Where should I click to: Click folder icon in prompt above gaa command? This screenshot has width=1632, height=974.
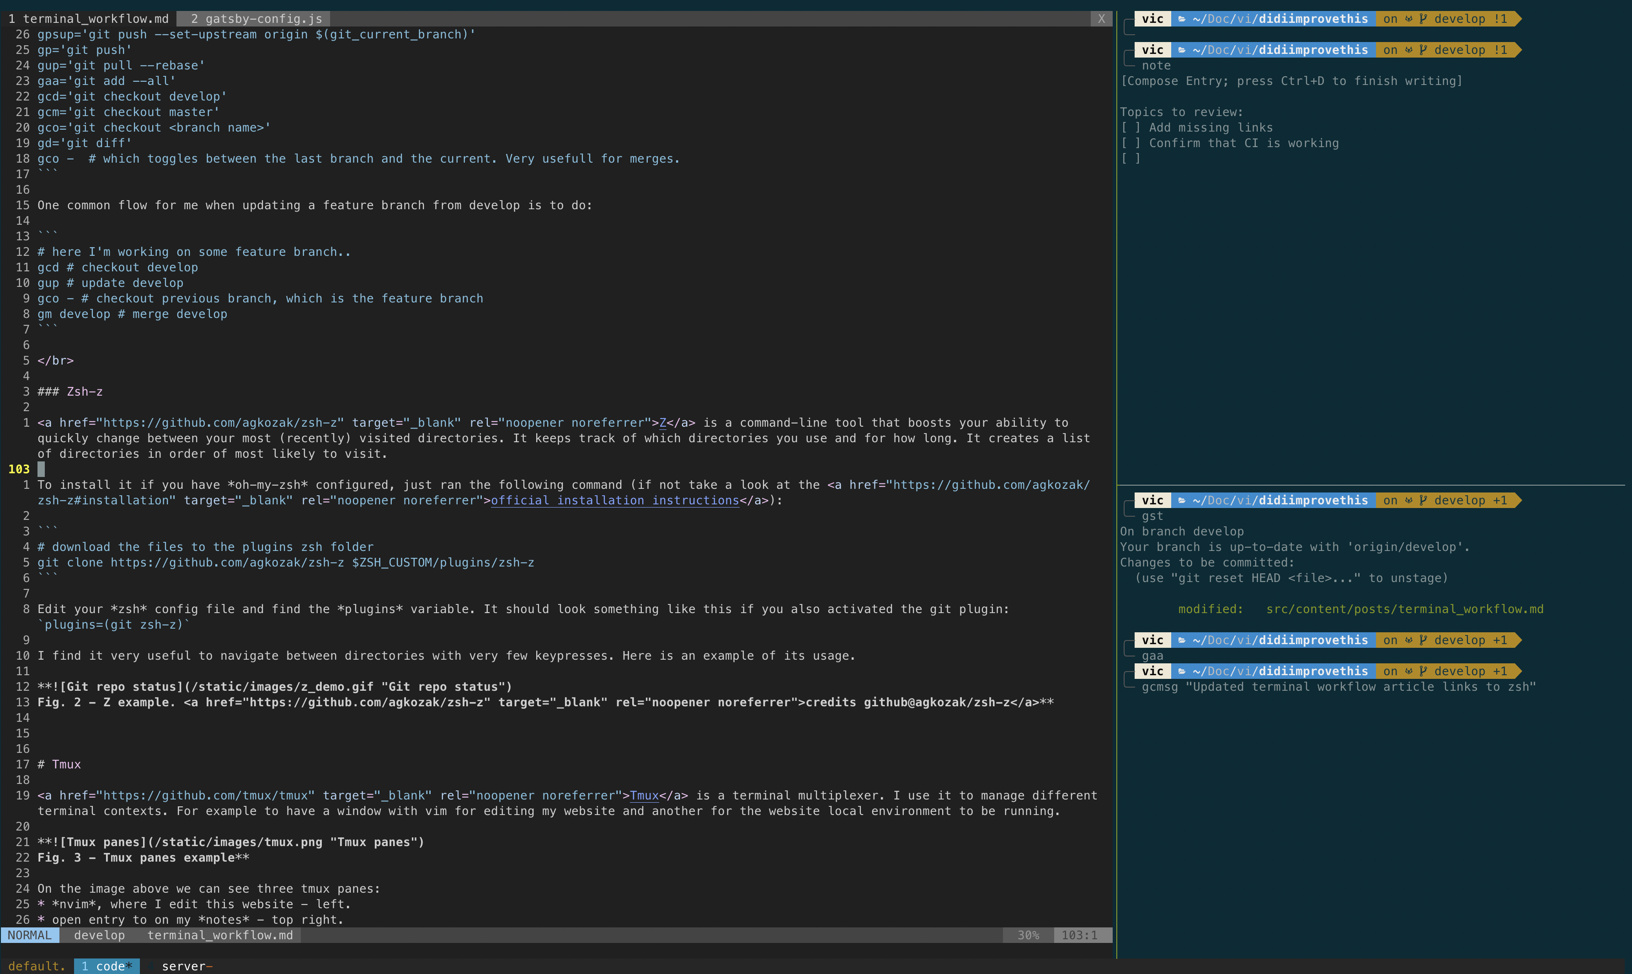click(x=1181, y=641)
